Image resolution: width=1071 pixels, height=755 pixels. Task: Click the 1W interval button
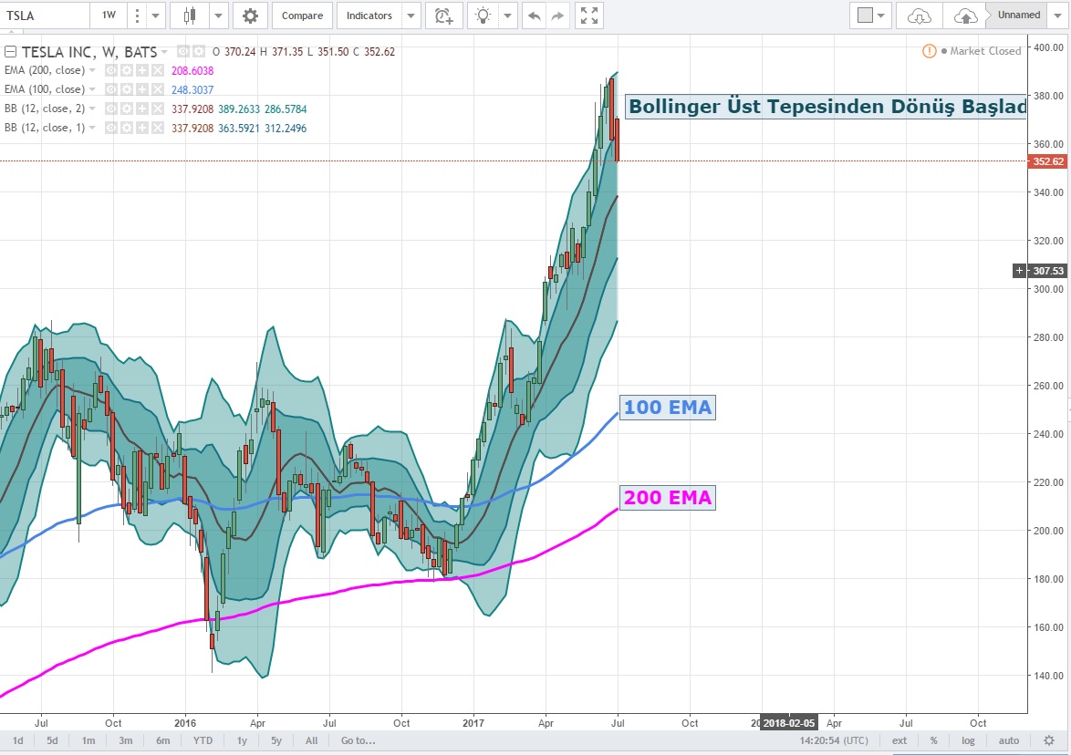[x=109, y=16]
